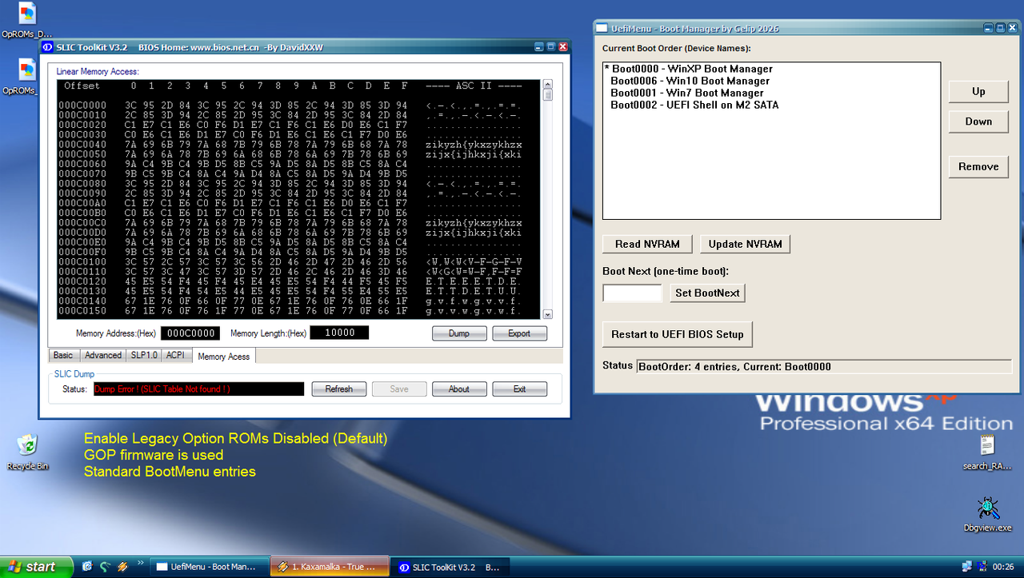Click the Export button
This screenshot has height=578, width=1024.
[519, 333]
